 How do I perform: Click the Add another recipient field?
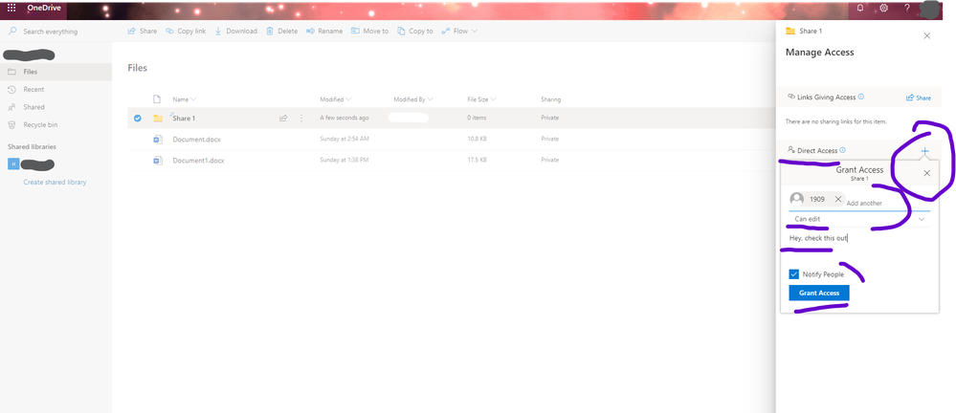[864, 203]
